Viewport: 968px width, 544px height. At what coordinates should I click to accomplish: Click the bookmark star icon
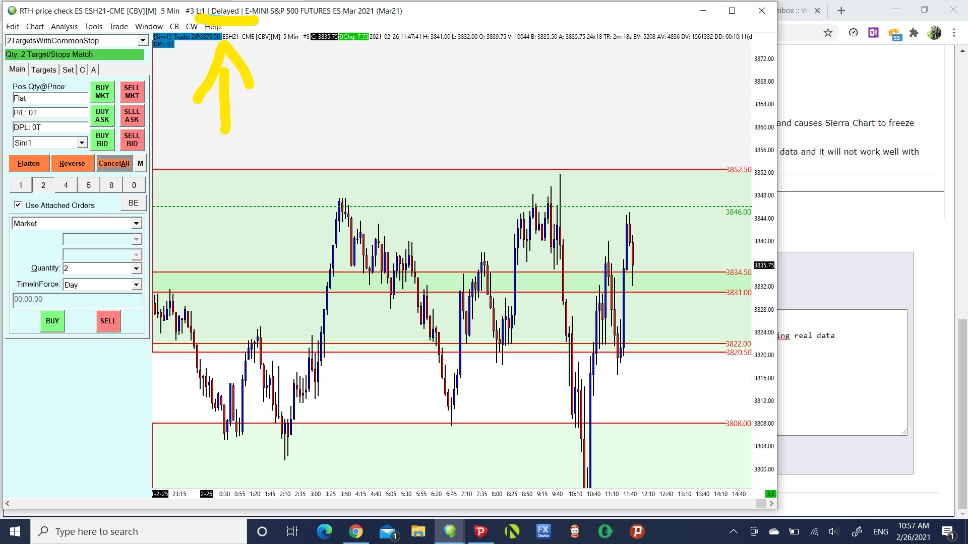(x=828, y=33)
